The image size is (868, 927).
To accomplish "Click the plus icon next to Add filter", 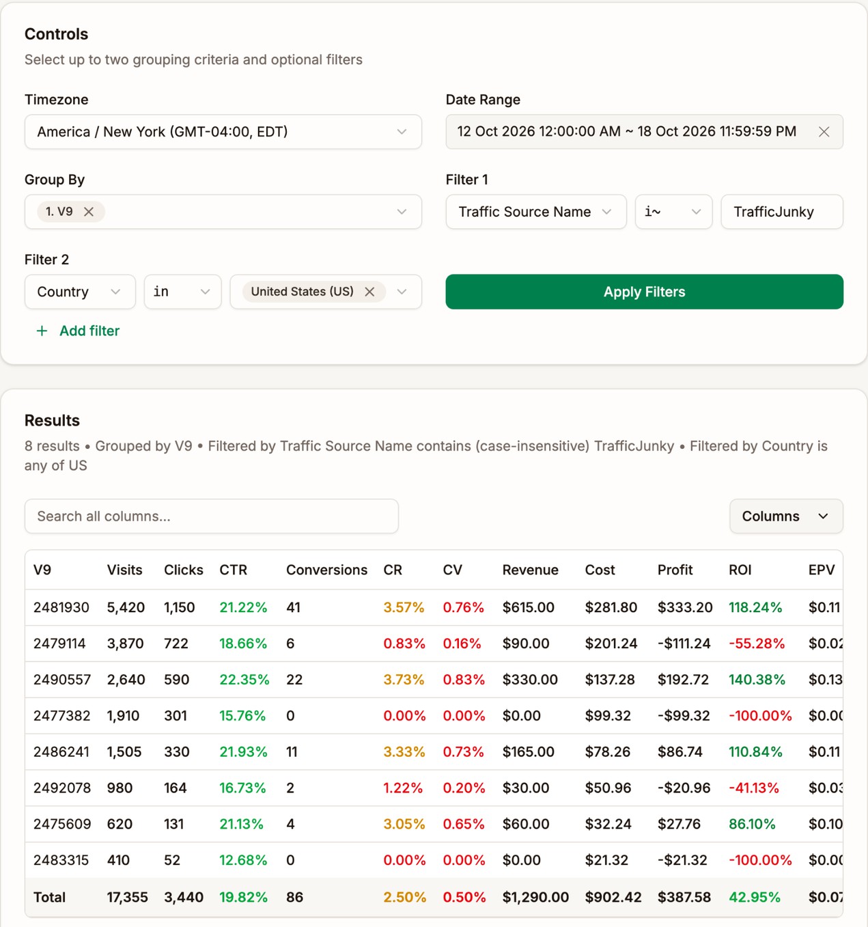I will [x=42, y=331].
